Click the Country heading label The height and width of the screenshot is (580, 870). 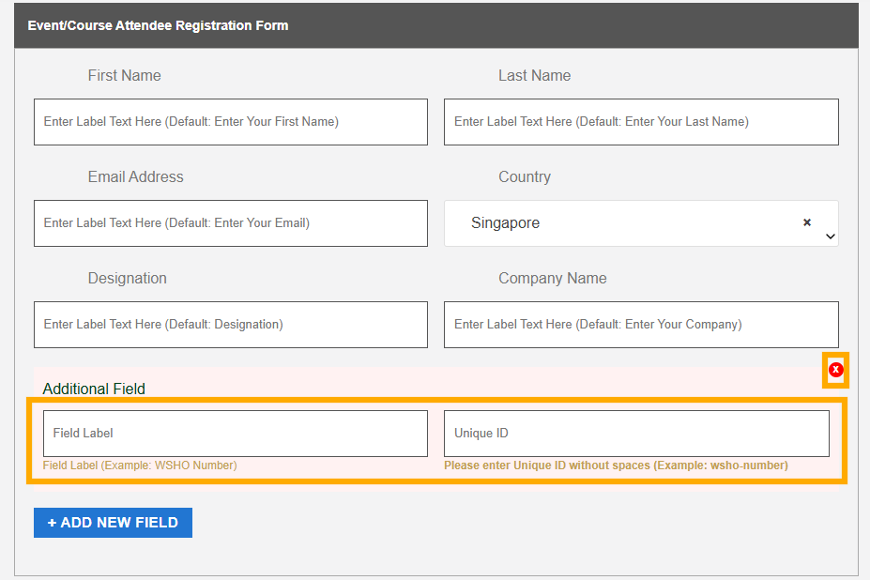tap(524, 177)
